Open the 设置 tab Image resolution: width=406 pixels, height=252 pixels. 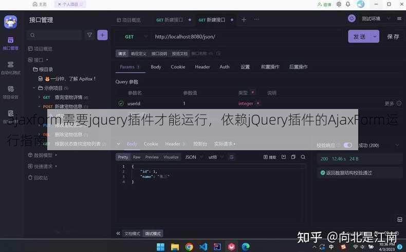(x=245, y=67)
